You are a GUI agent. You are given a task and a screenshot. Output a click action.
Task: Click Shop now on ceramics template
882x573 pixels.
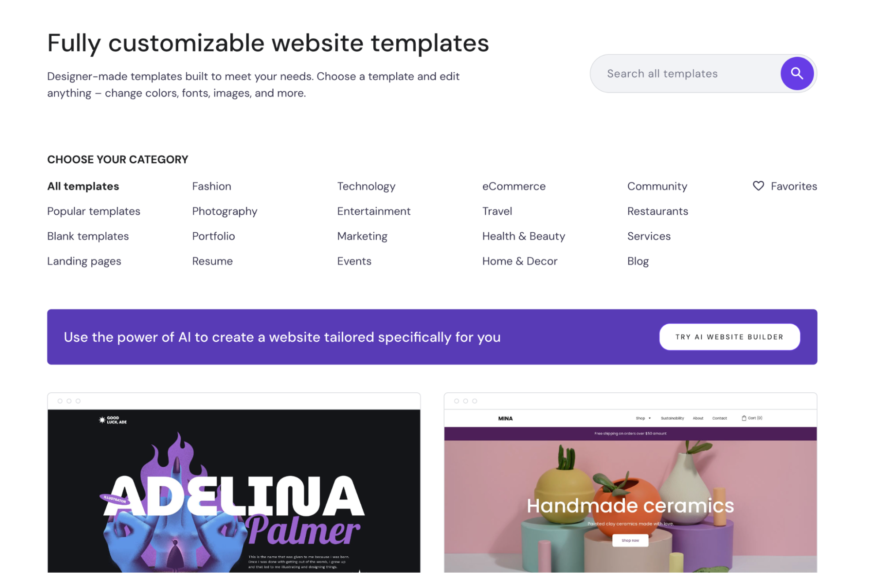(630, 540)
